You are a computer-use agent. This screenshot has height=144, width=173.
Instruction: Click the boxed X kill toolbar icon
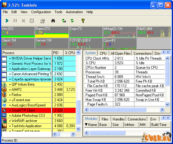32,21
